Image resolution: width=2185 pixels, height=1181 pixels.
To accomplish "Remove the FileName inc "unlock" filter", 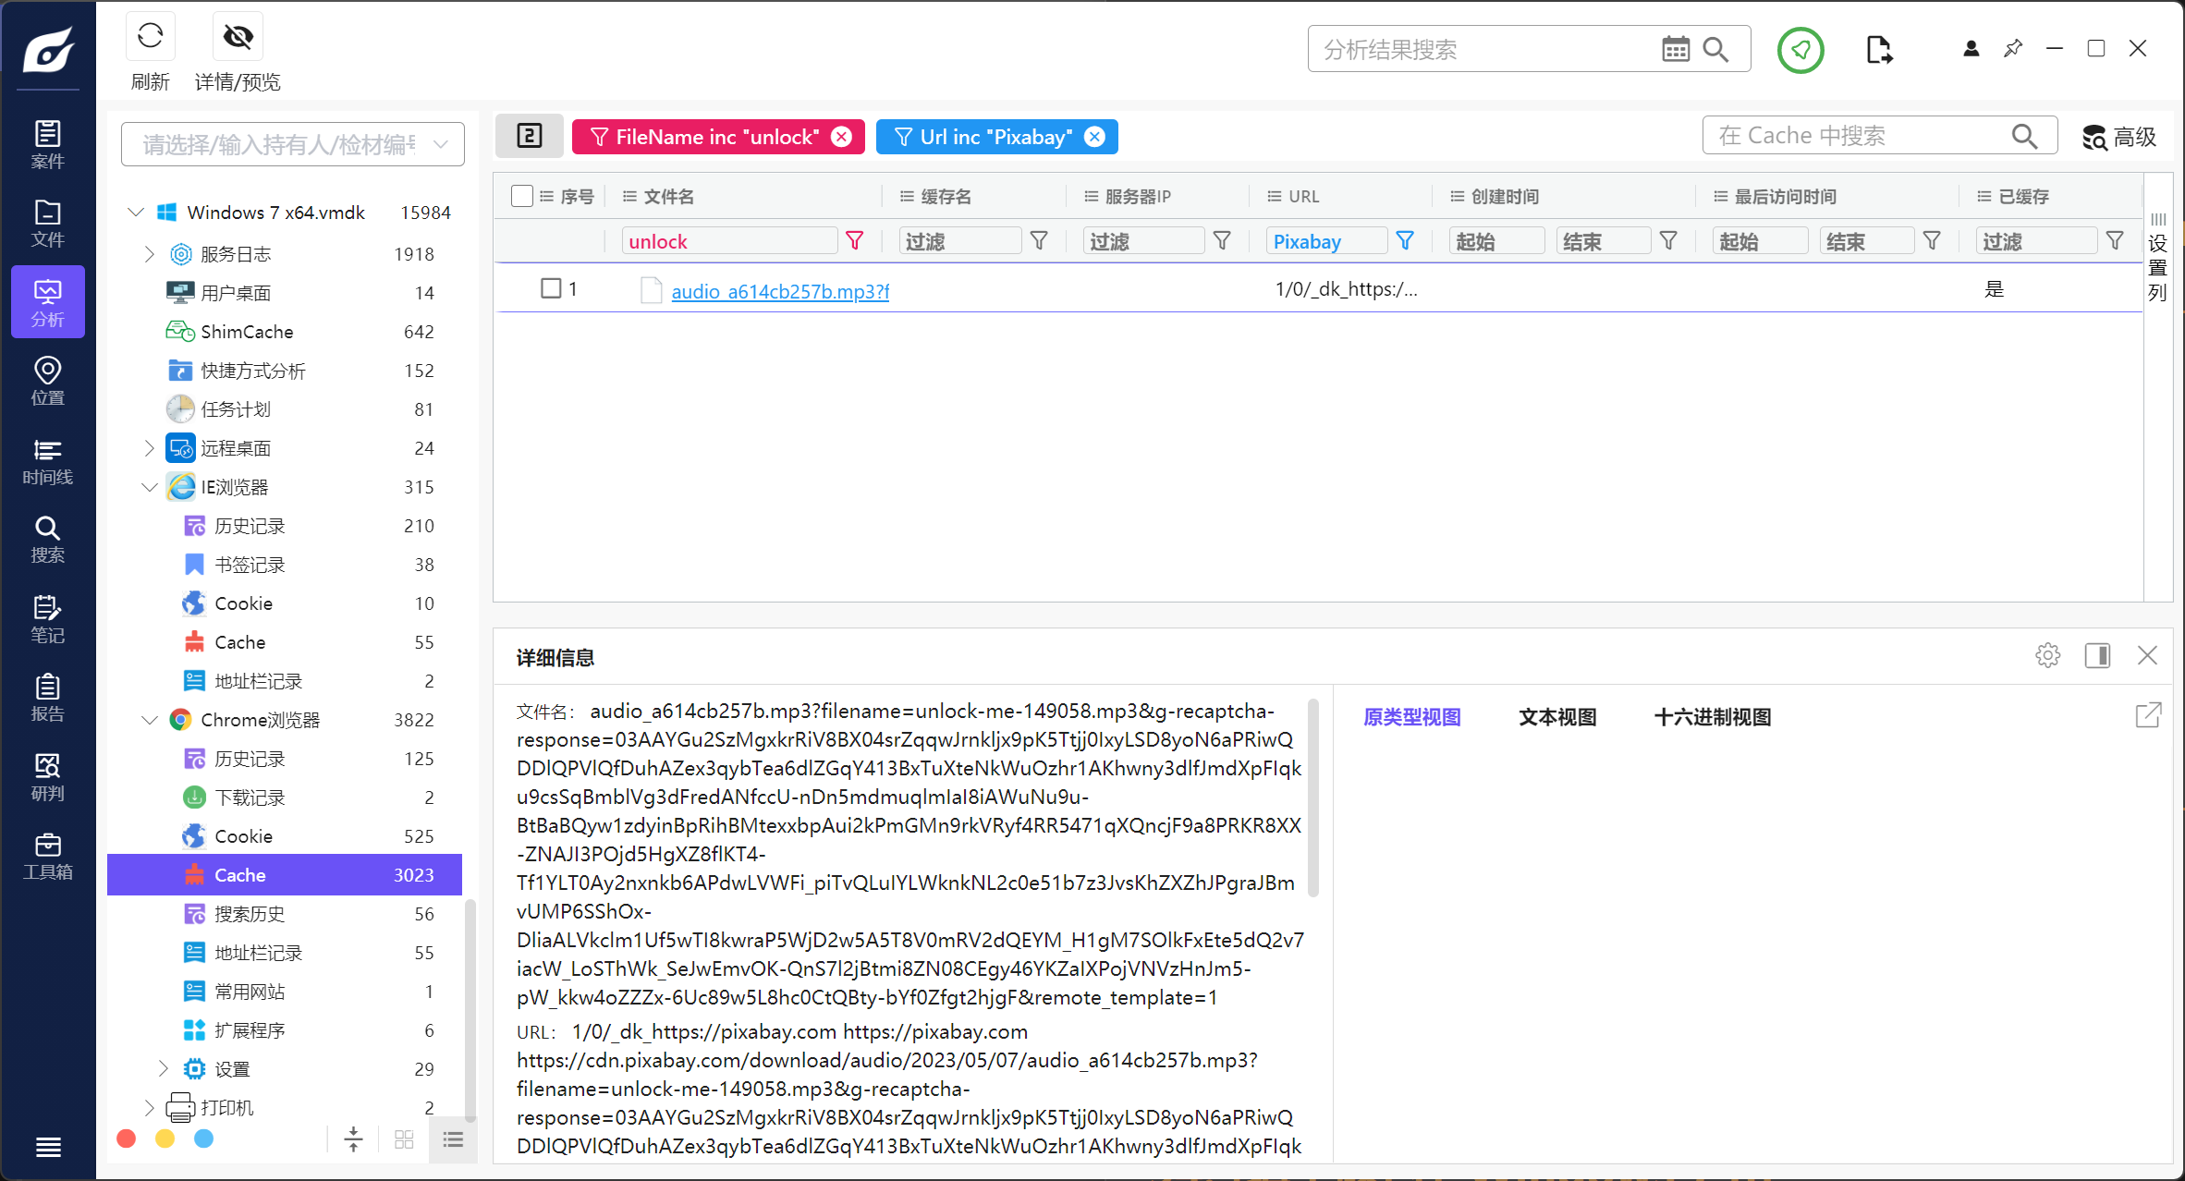I will (x=841, y=137).
